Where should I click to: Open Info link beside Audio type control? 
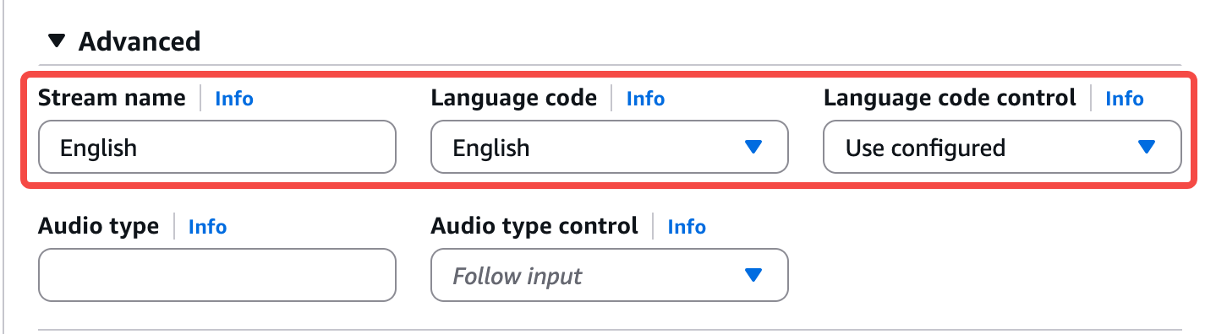pos(687,226)
